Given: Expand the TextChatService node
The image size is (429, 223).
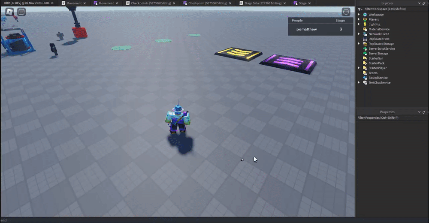Looking at the screenshot, I should point(359,83).
